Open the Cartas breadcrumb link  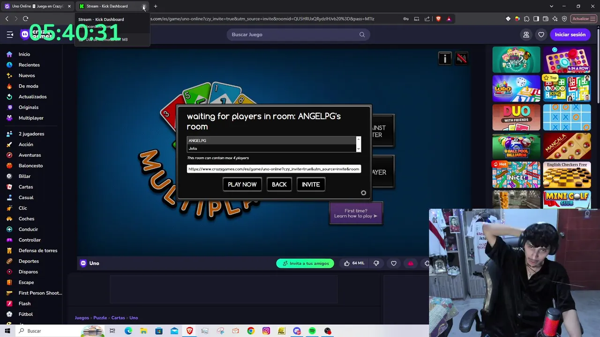click(x=118, y=318)
